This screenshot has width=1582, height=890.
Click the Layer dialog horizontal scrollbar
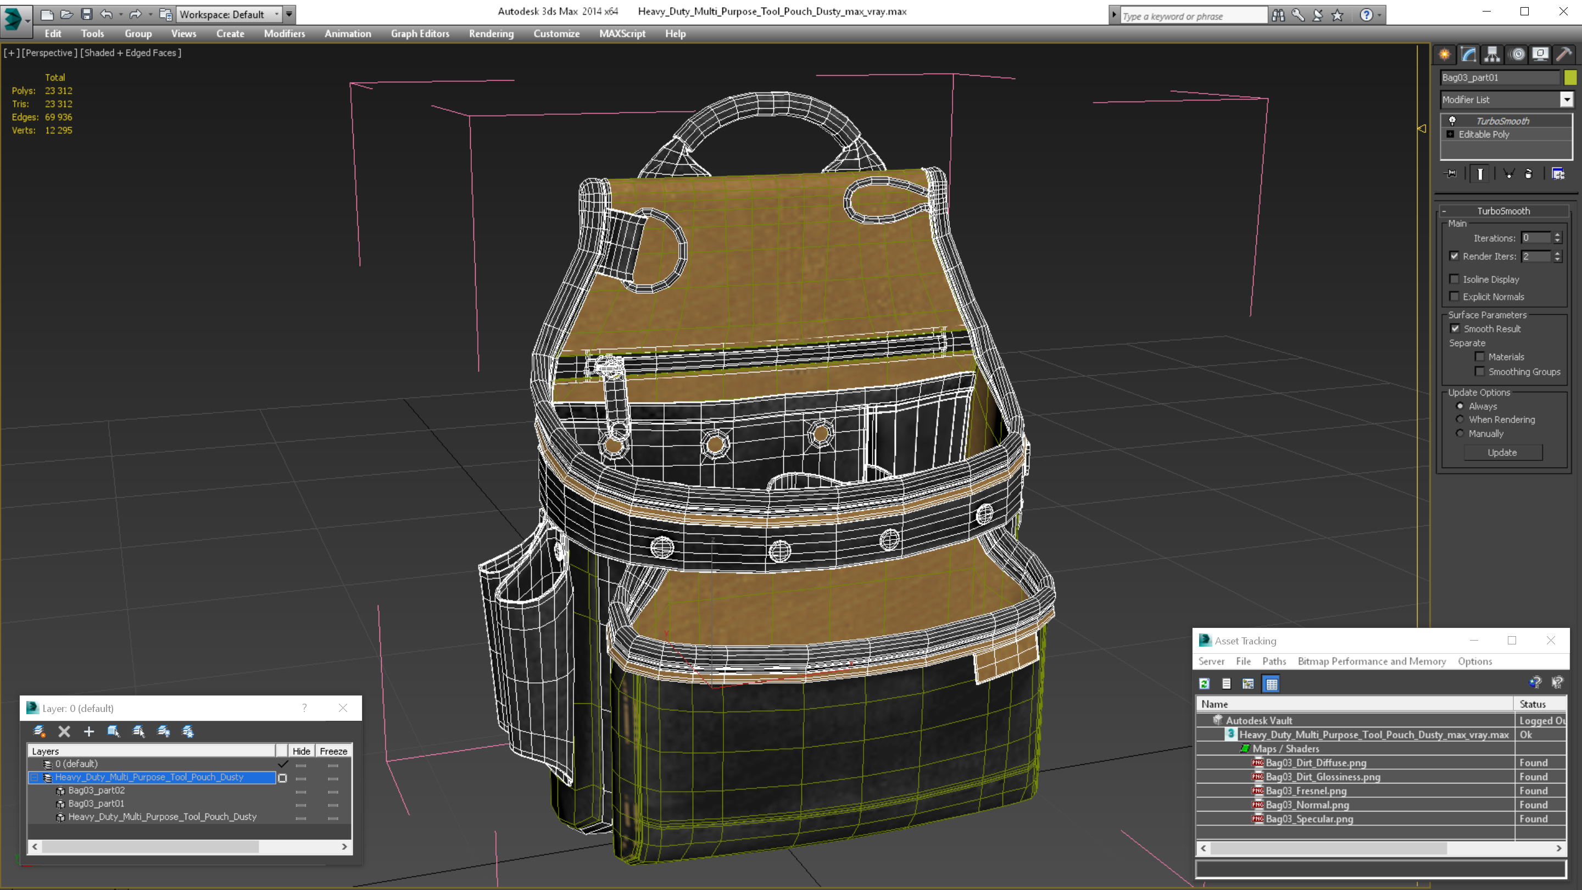[189, 847]
